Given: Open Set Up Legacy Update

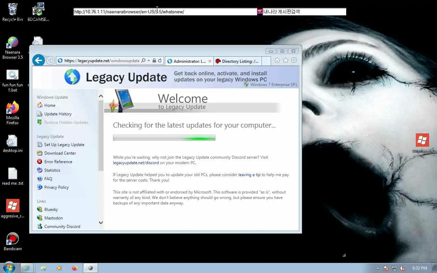Looking at the screenshot, I should pos(64,145).
